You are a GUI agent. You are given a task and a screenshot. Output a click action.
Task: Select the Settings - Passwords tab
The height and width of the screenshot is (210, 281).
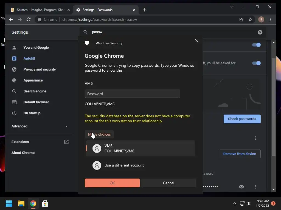point(106,10)
